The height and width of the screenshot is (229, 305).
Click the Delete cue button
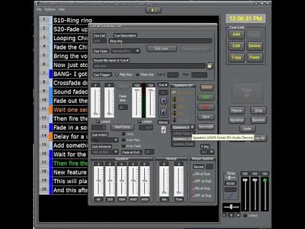pyautogui.click(x=255, y=46)
